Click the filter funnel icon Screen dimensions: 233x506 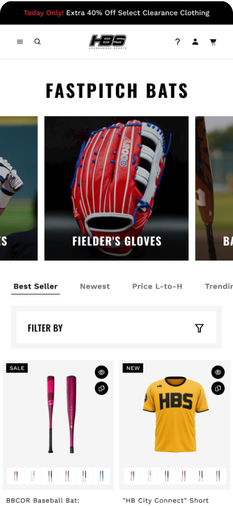[199, 328]
